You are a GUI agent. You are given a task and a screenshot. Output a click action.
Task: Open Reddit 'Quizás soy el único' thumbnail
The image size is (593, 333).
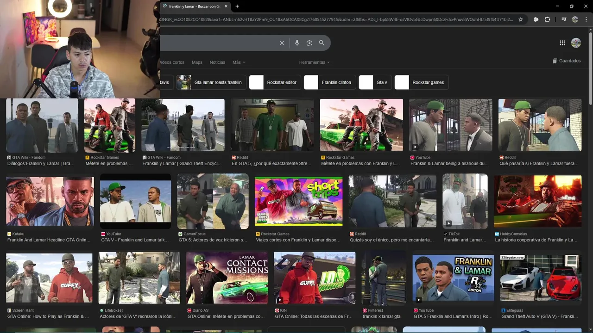(x=392, y=201)
